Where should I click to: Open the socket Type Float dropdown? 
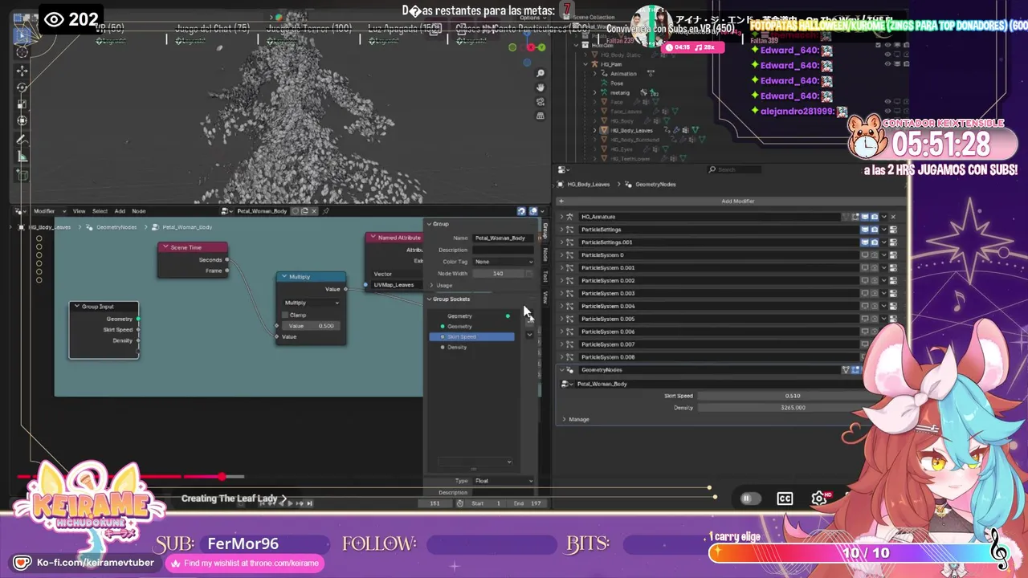pyautogui.click(x=504, y=481)
